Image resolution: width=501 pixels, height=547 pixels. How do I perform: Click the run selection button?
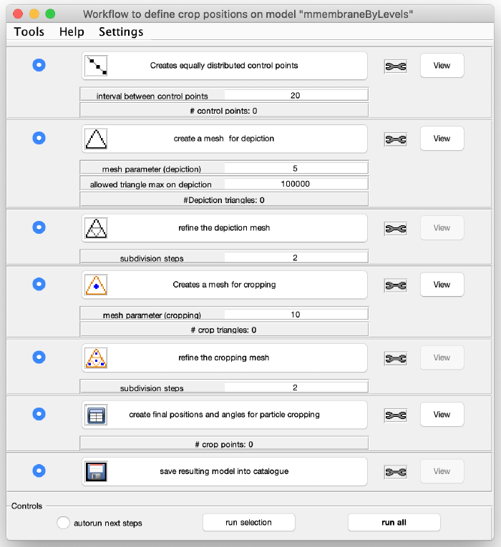coord(248,522)
